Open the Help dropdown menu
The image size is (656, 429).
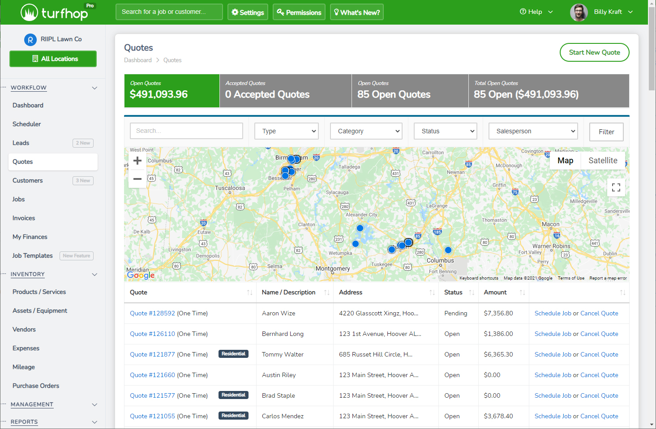coord(536,12)
